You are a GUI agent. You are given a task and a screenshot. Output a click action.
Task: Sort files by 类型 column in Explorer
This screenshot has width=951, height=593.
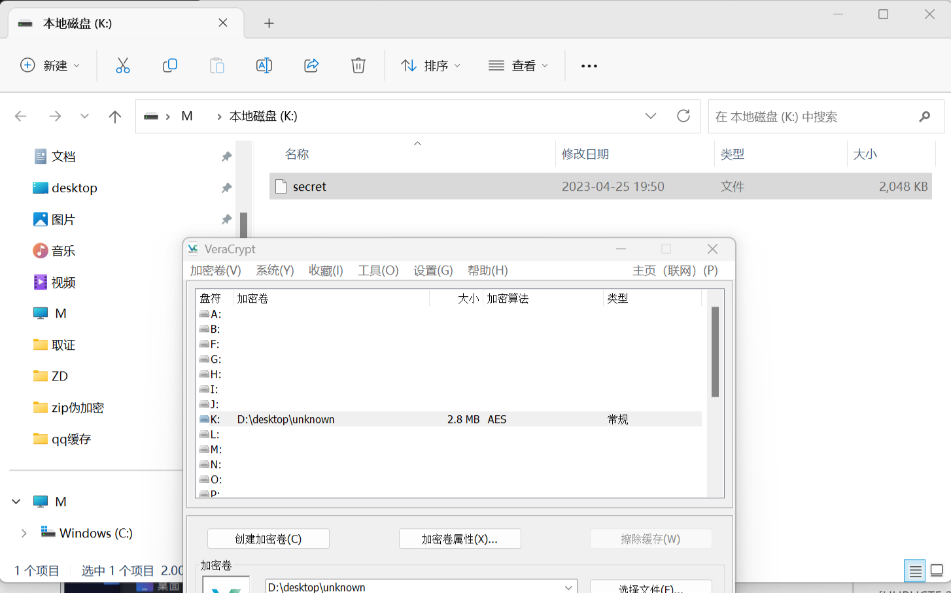(732, 154)
